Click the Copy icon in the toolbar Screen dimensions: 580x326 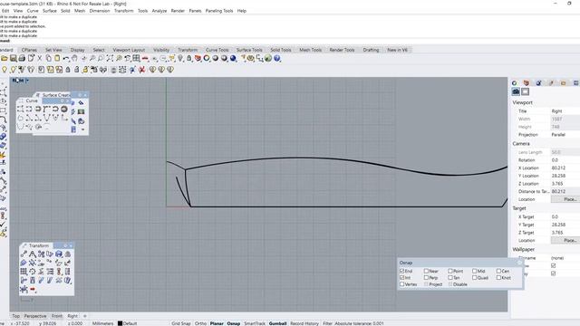(48, 58)
